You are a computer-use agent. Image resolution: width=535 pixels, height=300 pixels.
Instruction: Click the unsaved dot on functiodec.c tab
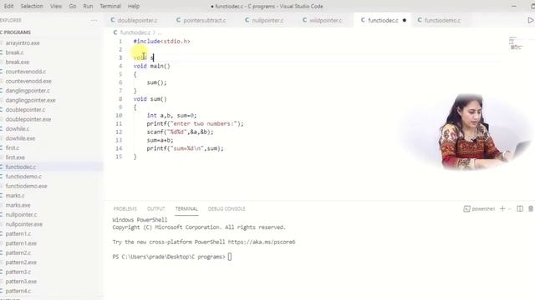point(405,20)
